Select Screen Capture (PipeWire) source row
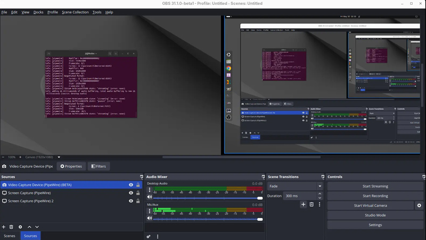This screenshot has height=240, width=426. pos(71,193)
